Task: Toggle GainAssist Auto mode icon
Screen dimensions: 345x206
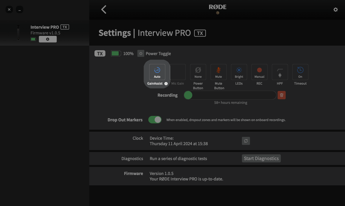Action: point(157,72)
